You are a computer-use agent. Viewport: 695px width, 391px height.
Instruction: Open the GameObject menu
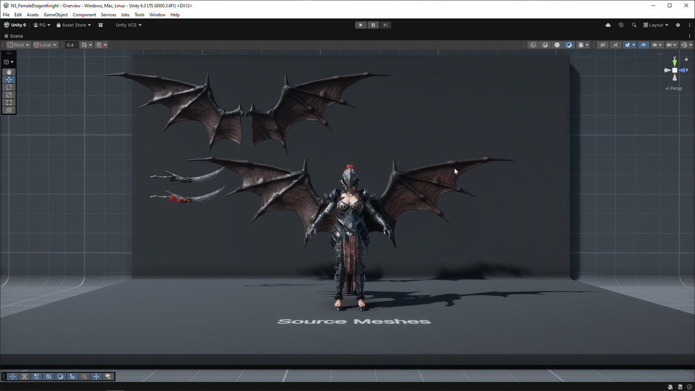click(x=56, y=14)
